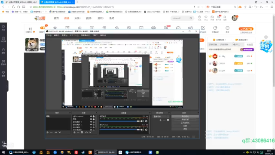Image resolution: width=275 pixels, height=155 pixels.
Task: Open the follow (关注) heart icon in Douyu header
Action: point(206,17)
